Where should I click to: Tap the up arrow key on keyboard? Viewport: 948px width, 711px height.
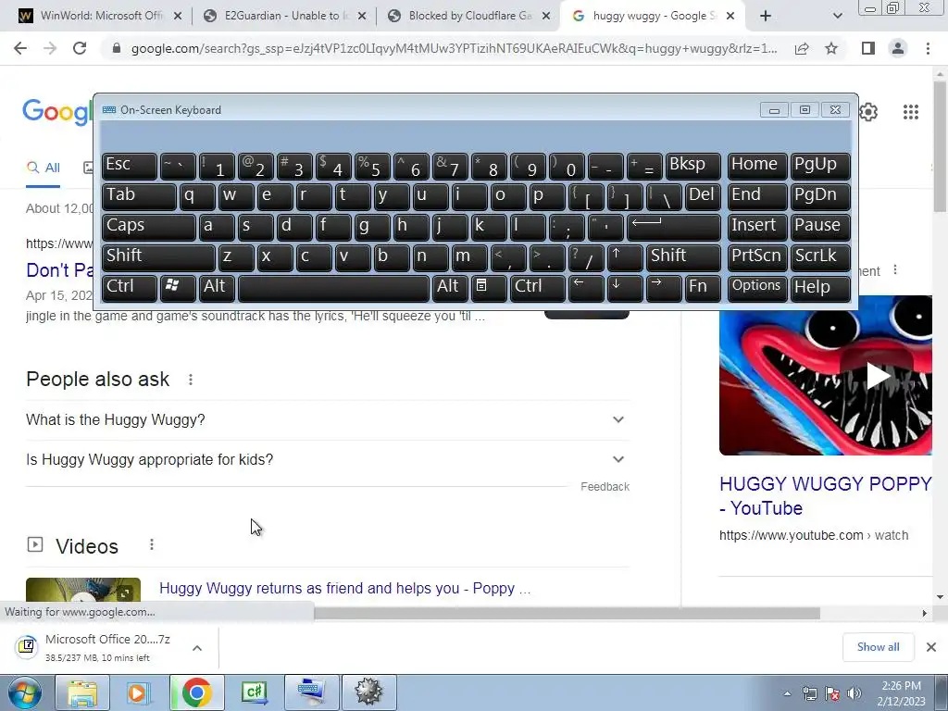625,257
